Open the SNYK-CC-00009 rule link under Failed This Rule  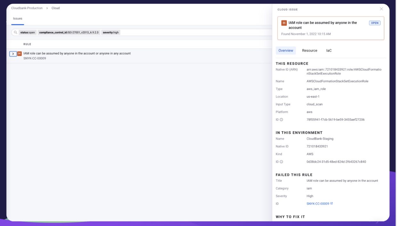coord(318,204)
